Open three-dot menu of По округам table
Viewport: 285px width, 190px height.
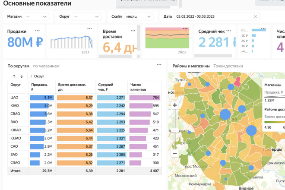[159, 64]
